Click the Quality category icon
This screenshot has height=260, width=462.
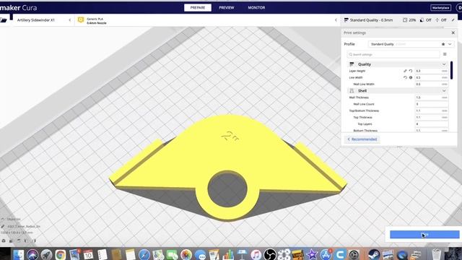[352, 64]
